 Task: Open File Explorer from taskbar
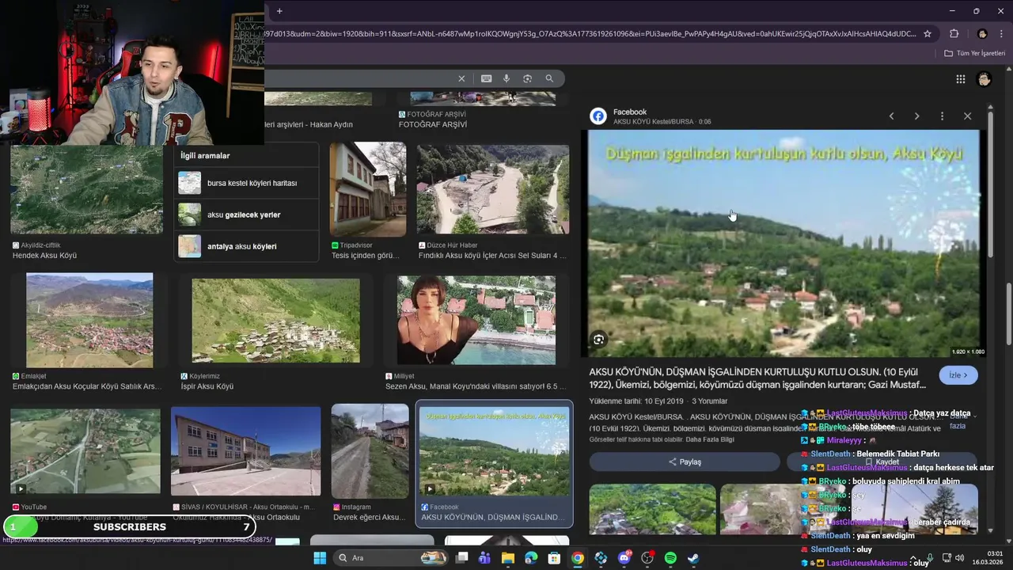click(508, 558)
